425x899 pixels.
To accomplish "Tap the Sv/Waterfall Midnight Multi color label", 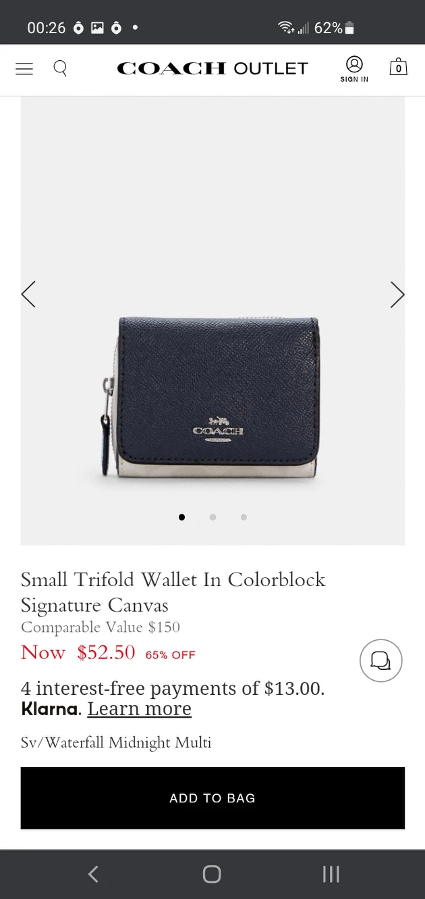I will (116, 743).
